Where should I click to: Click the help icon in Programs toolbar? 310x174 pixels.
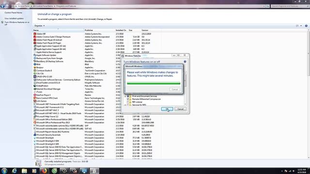(x=306, y=26)
